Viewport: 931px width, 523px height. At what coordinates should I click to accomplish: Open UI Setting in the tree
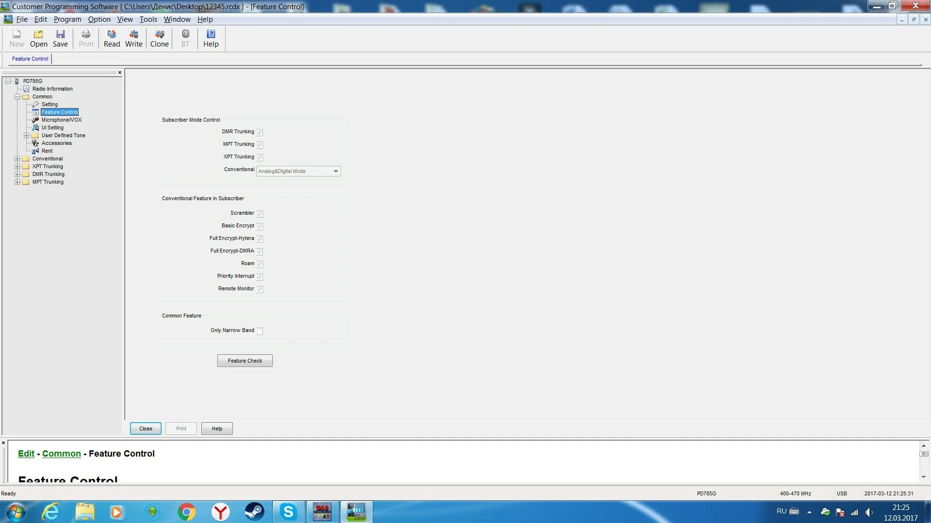point(52,127)
